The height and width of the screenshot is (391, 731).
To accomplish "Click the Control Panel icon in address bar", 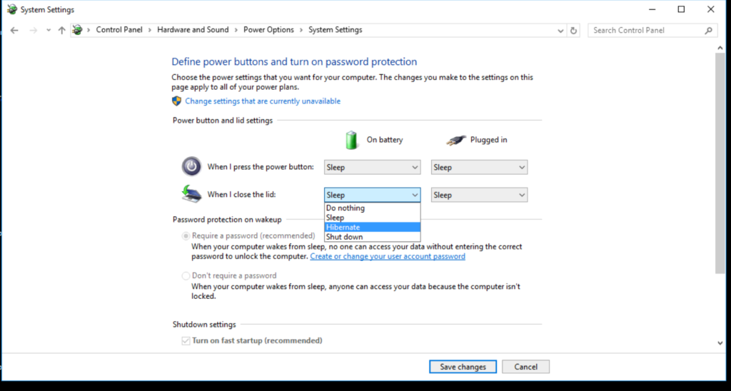I will [77, 30].
